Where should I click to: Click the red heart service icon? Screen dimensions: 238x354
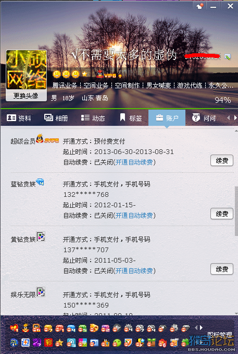pyautogui.click(x=14, y=328)
